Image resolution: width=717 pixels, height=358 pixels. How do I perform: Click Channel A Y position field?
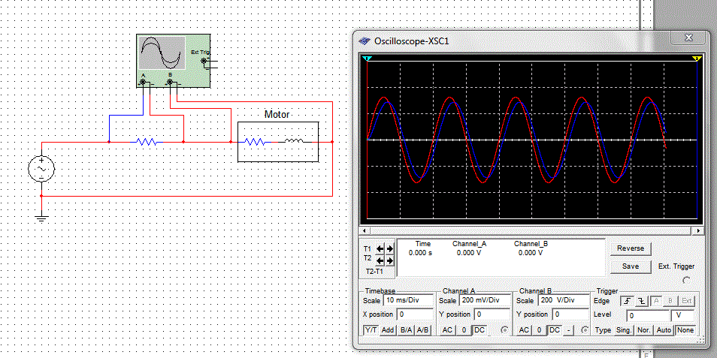pyautogui.click(x=492, y=314)
